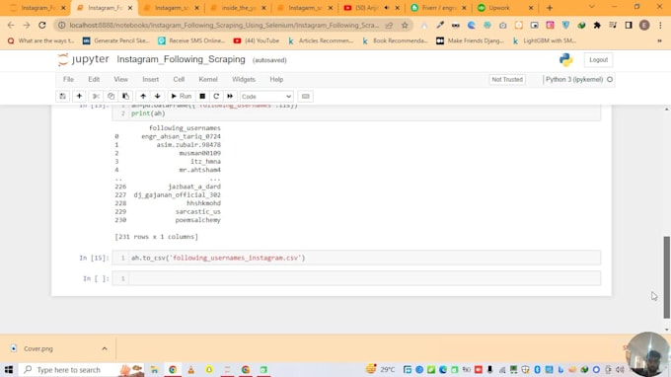The height and width of the screenshot is (377, 671).
Task: Click the Not Trusted notebook button
Action: click(507, 79)
